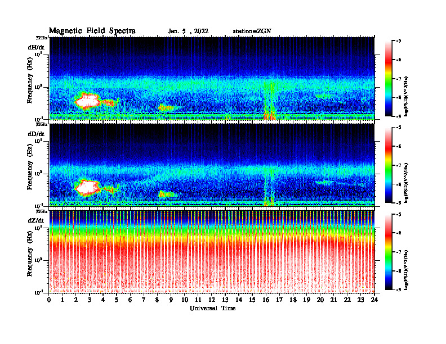Click the "Universal Time" axis title
Screen dimensions: 446x344
click(x=213, y=308)
